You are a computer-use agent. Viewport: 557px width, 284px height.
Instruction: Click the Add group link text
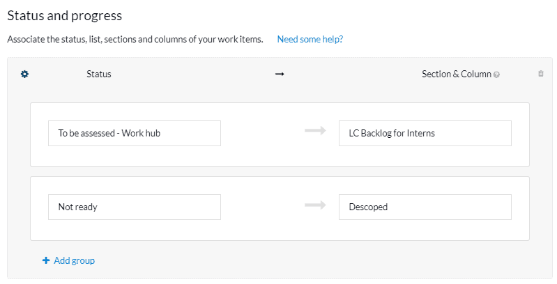tap(74, 260)
